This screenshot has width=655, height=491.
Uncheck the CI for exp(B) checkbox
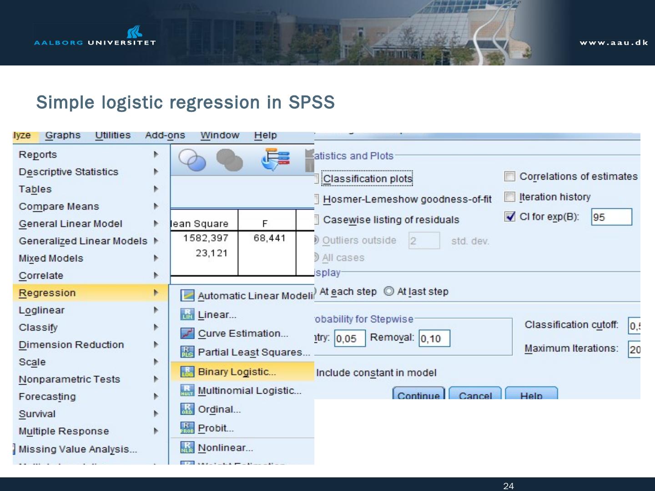509,216
